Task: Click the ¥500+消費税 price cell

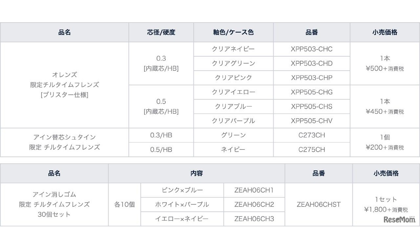Action: (x=385, y=63)
